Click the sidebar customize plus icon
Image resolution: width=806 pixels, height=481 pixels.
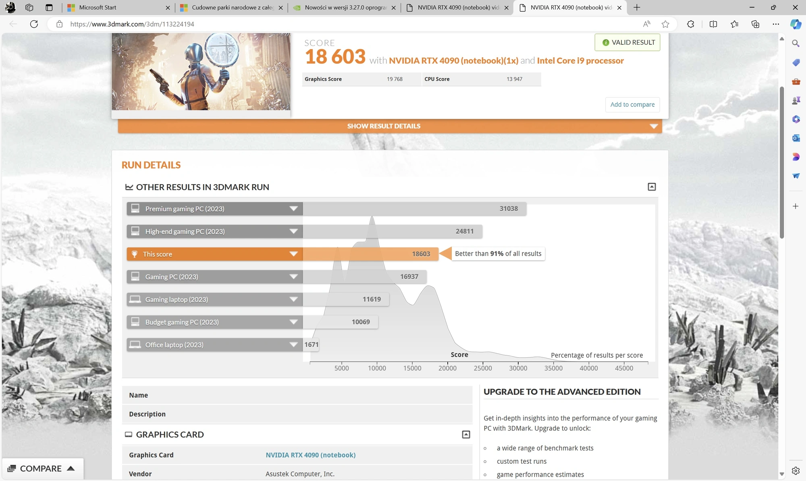[x=796, y=206]
